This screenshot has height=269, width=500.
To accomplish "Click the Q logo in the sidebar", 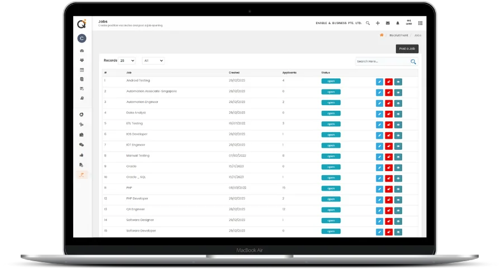I will click(x=82, y=23).
